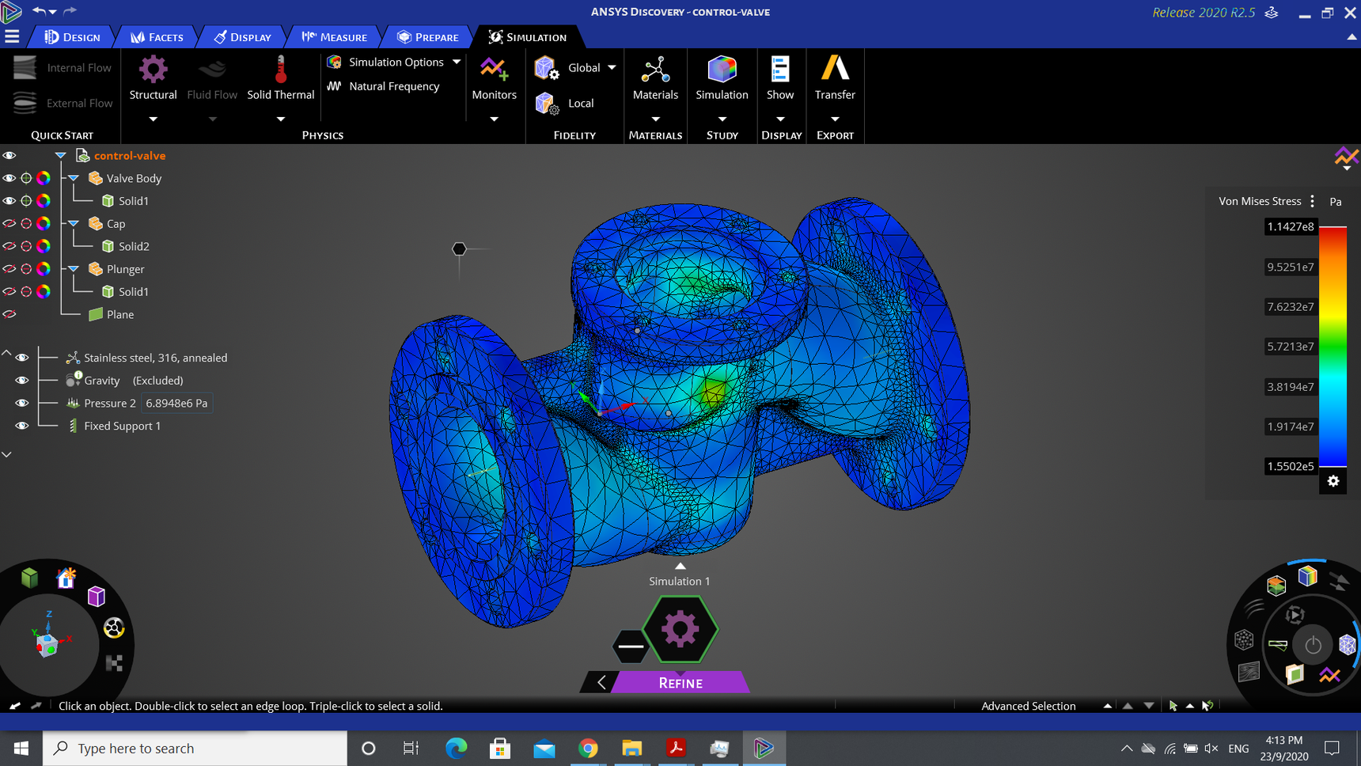Viewport: 1361px width, 766px height.
Task: Click the power icon in radial menu
Action: [1313, 645]
